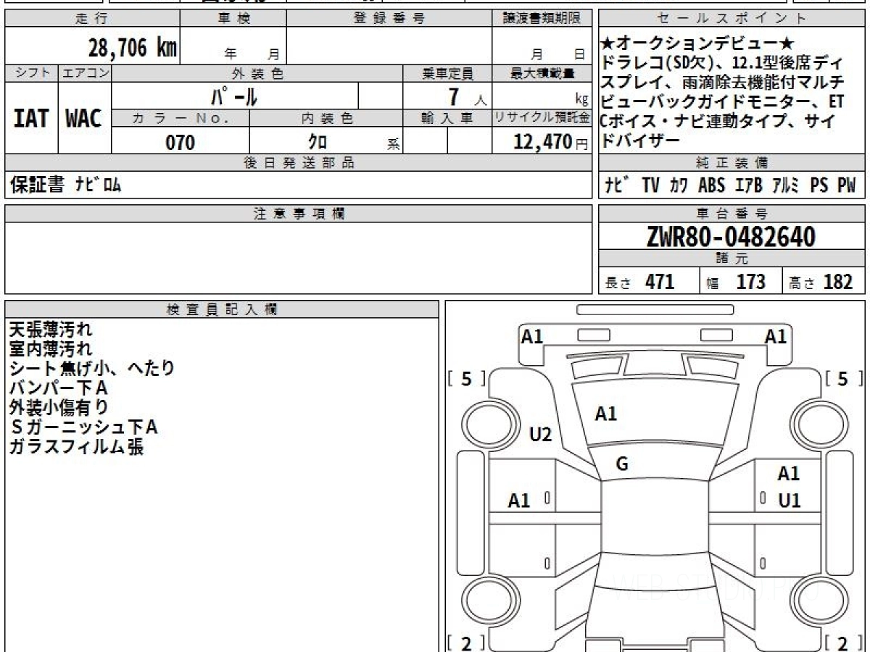The image size is (870, 652).
Task: Click the 諸元 header
Action: coord(732,259)
